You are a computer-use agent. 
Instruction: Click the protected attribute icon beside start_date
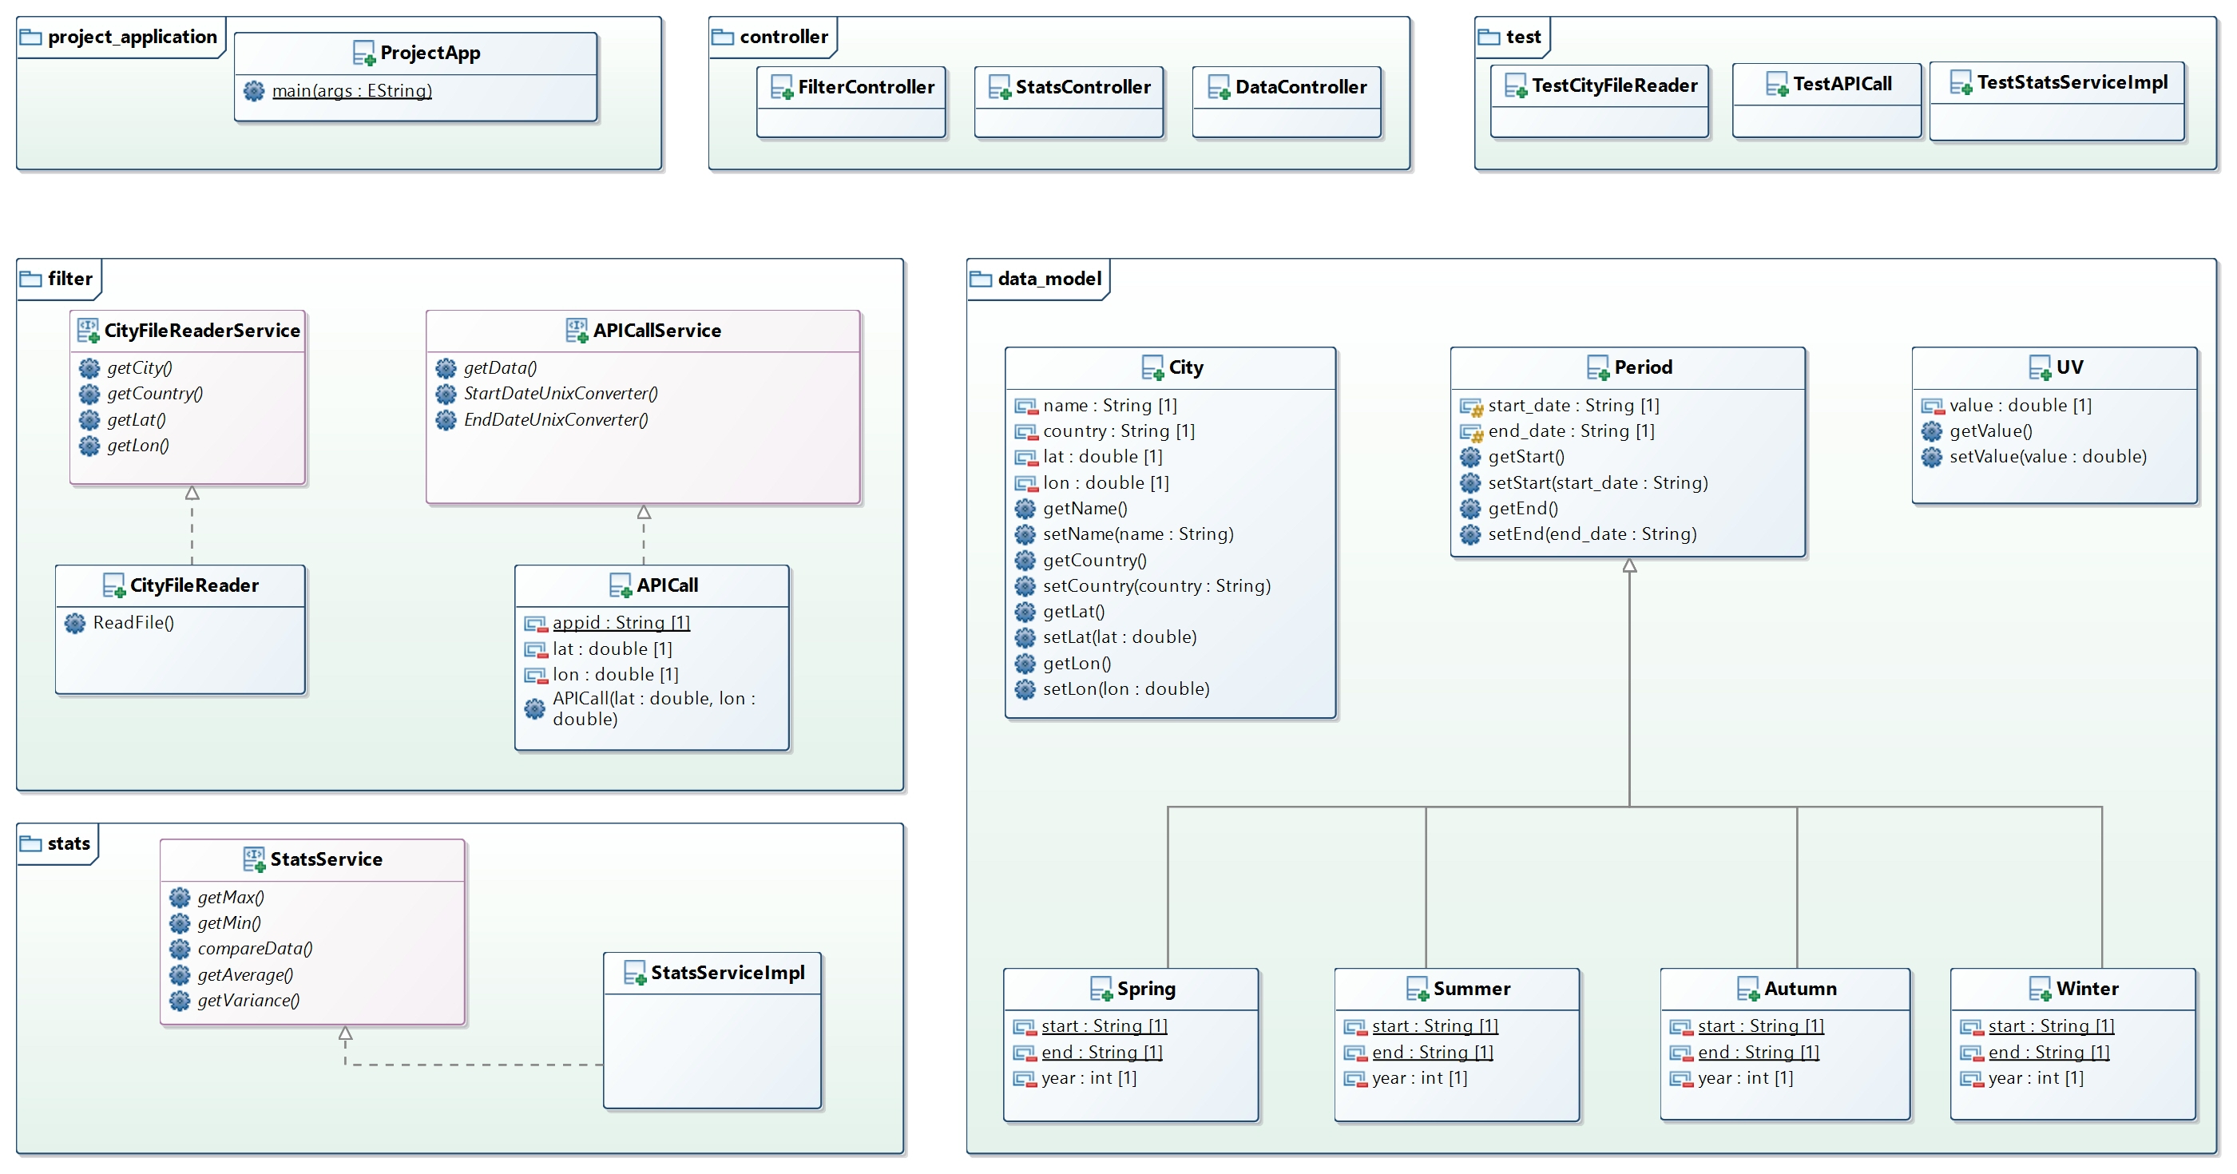(1470, 406)
